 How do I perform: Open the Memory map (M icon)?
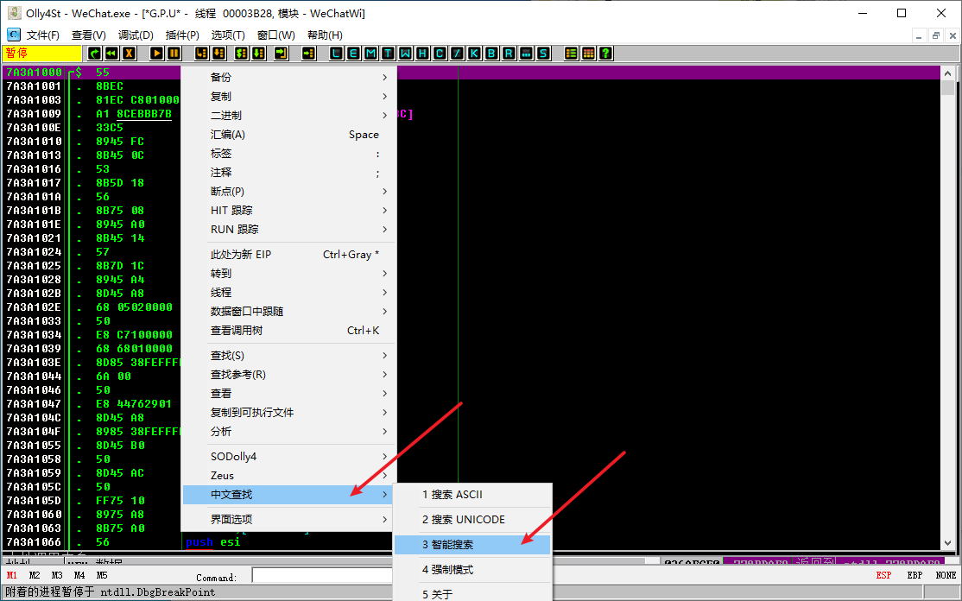click(x=370, y=54)
